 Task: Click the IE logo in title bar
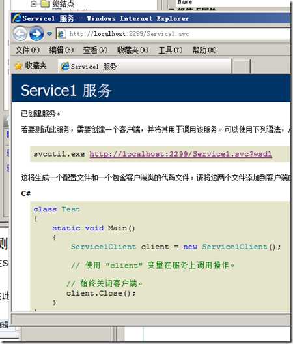click(x=17, y=18)
